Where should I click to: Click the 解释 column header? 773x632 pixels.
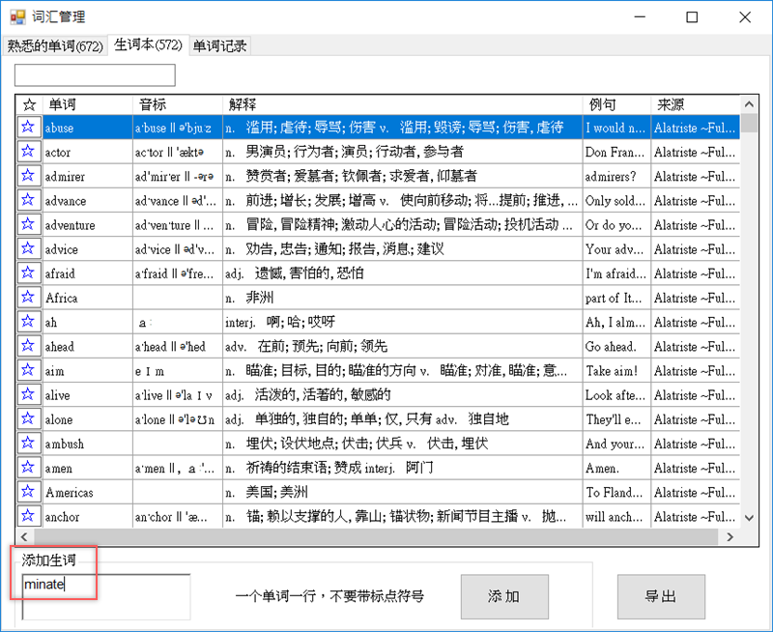tap(402, 104)
